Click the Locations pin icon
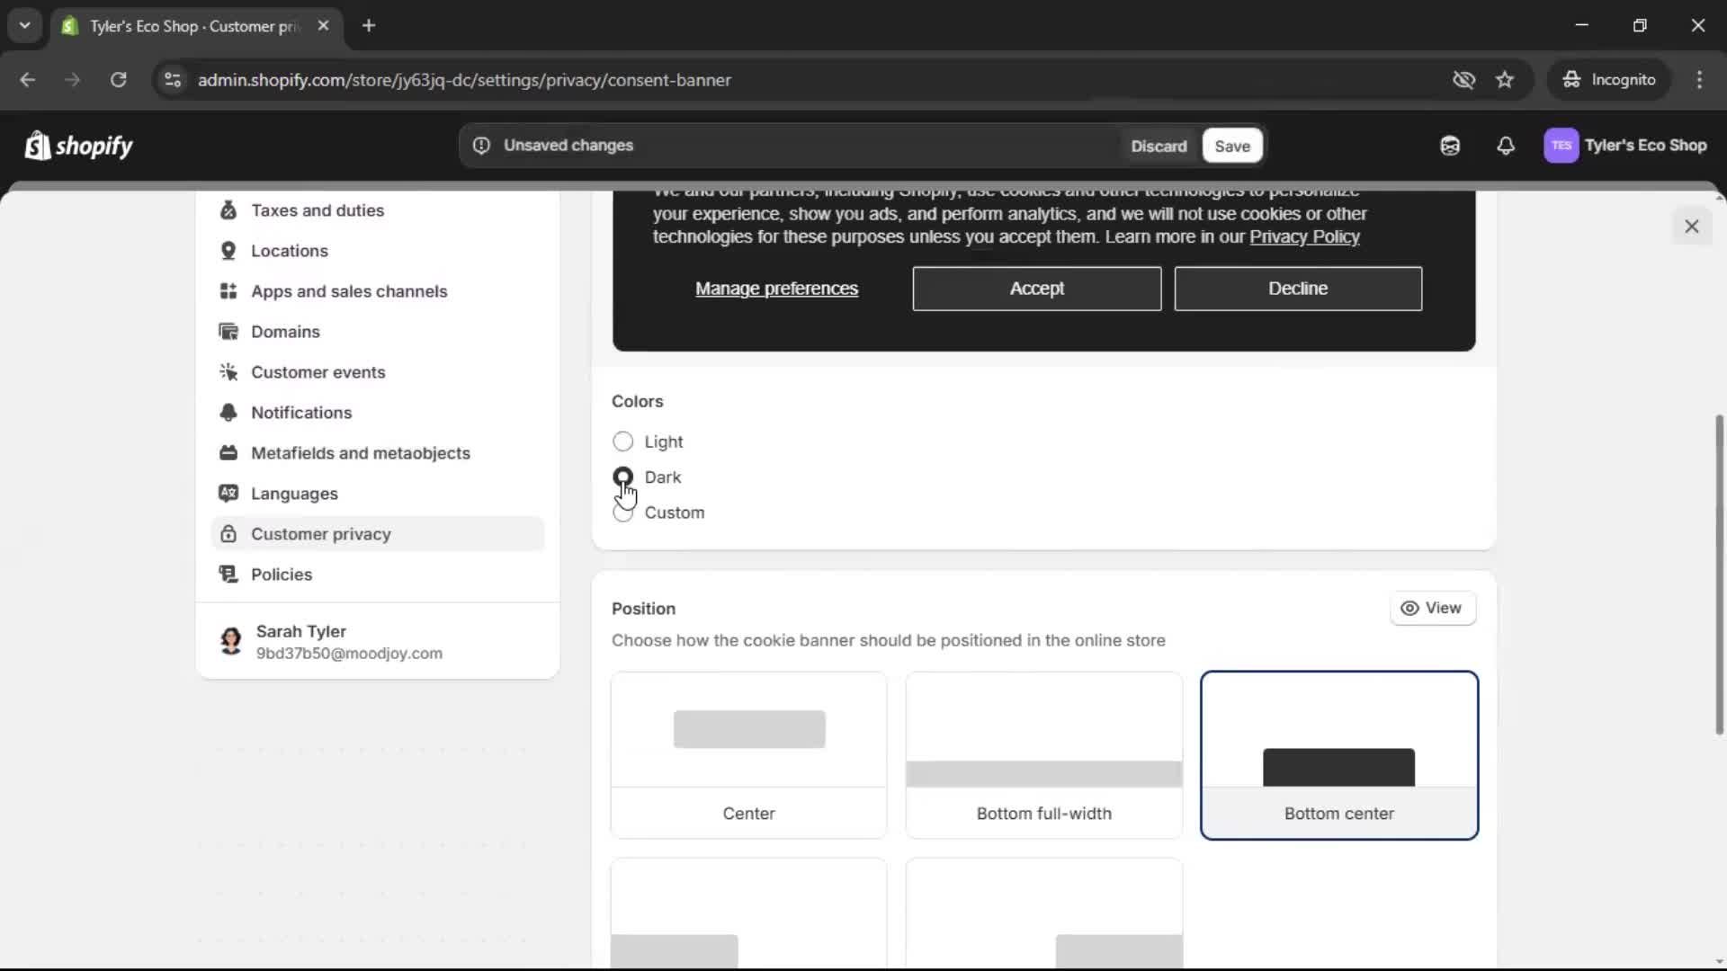 tap(228, 251)
